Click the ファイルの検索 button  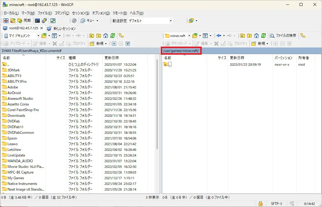pyautogui.click(x=283, y=36)
